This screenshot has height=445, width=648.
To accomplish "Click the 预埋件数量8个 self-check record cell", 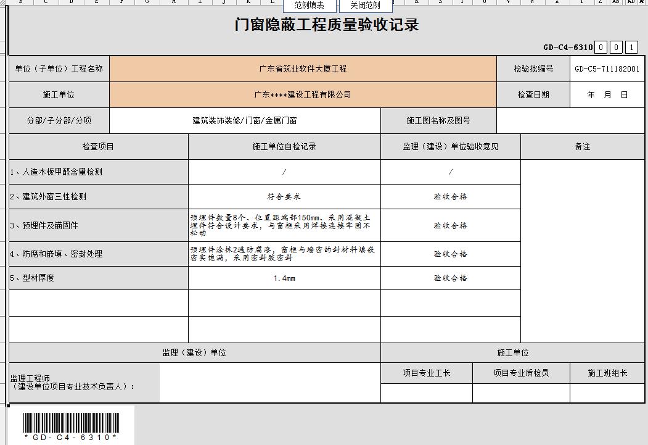I will 284,225.
